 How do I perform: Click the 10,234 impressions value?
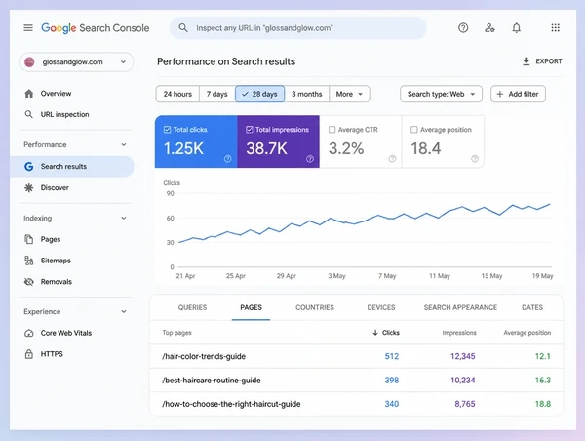click(462, 381)
